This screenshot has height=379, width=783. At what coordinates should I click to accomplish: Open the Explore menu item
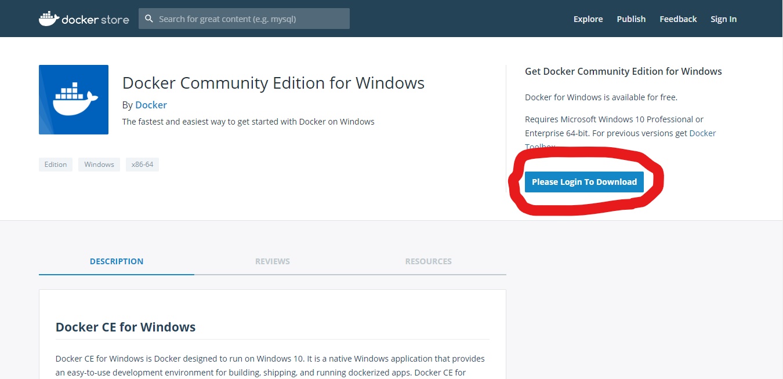point(588,19)
